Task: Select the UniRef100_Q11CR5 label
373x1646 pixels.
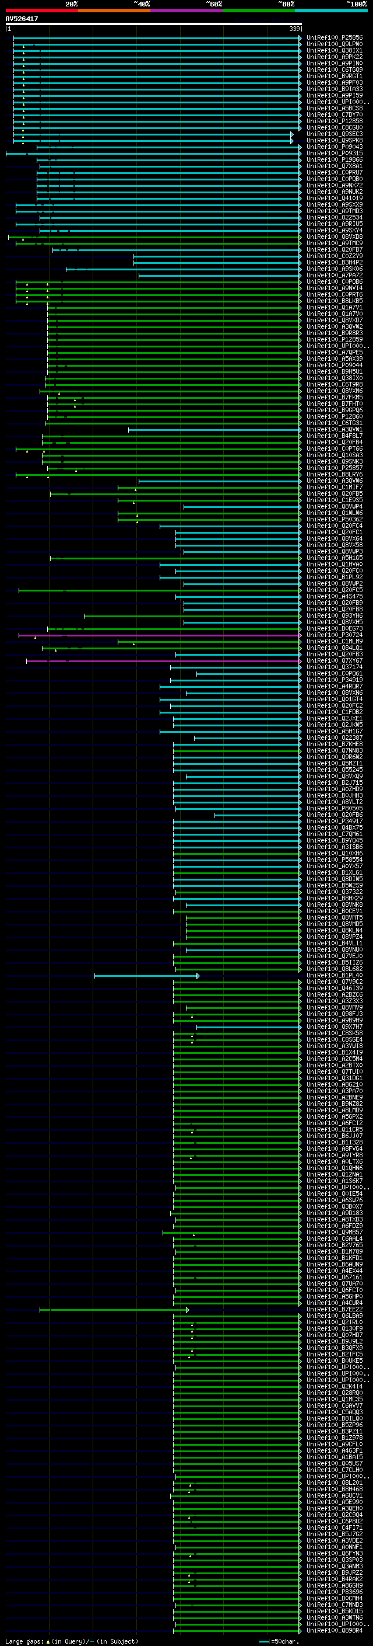Action: click(x=335, y=1130)
